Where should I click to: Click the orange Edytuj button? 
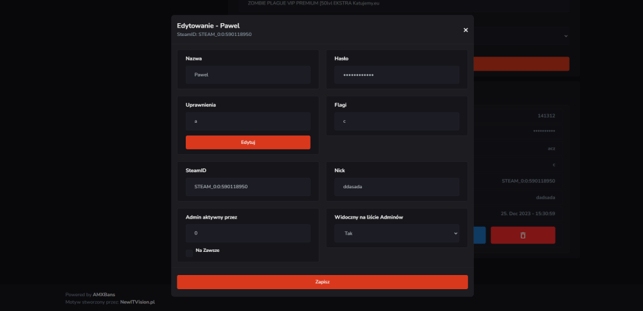tap(248, 142)
